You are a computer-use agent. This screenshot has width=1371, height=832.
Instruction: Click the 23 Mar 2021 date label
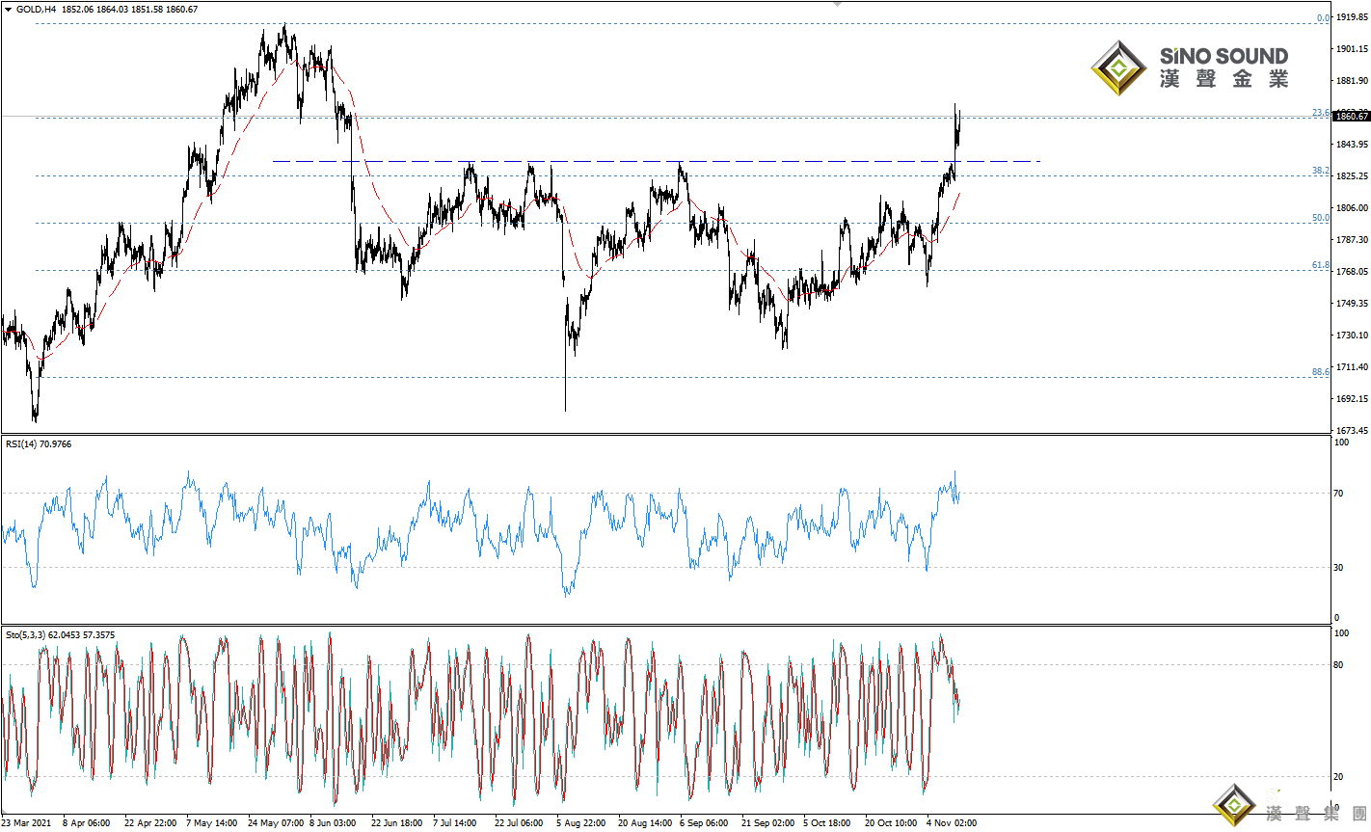tap(27, 823)
